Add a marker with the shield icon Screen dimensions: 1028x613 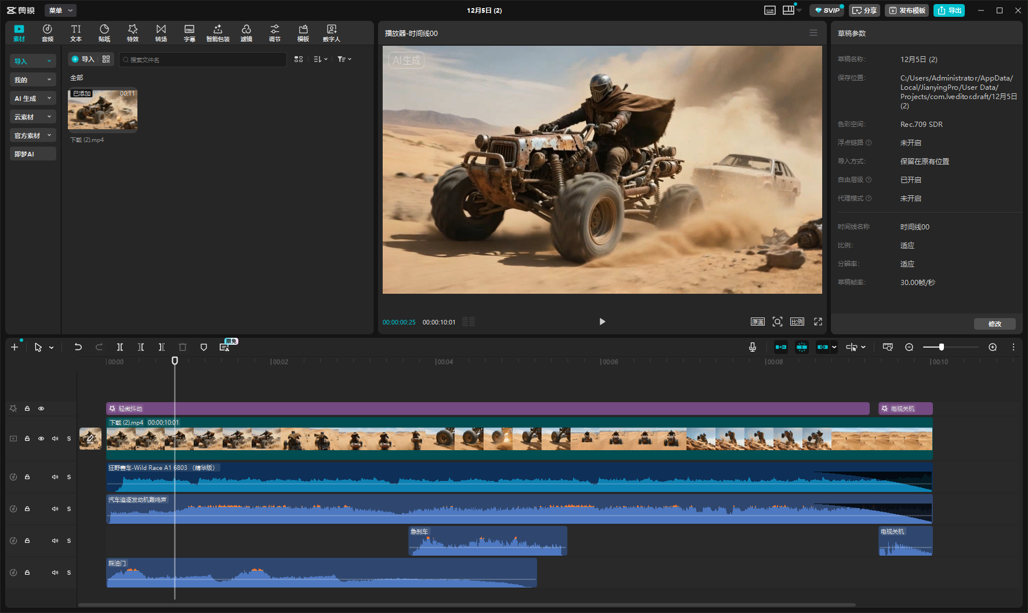[204, 347]
